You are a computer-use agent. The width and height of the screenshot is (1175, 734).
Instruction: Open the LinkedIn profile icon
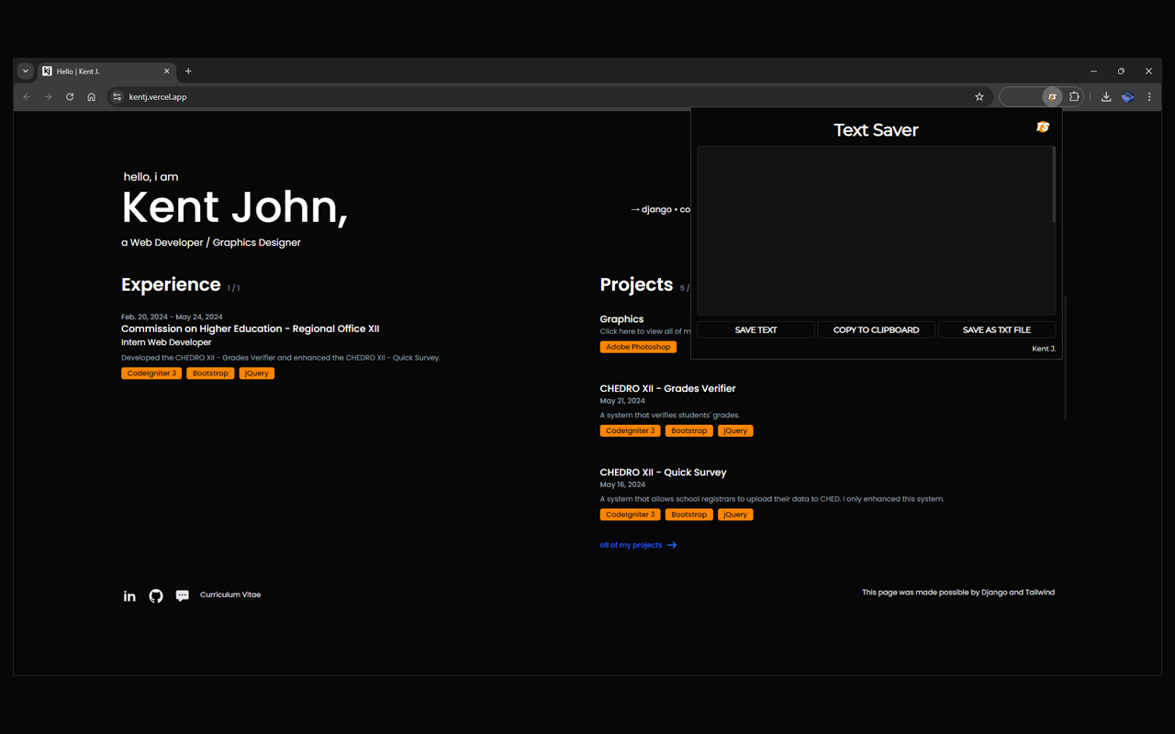tap(129, 596)
